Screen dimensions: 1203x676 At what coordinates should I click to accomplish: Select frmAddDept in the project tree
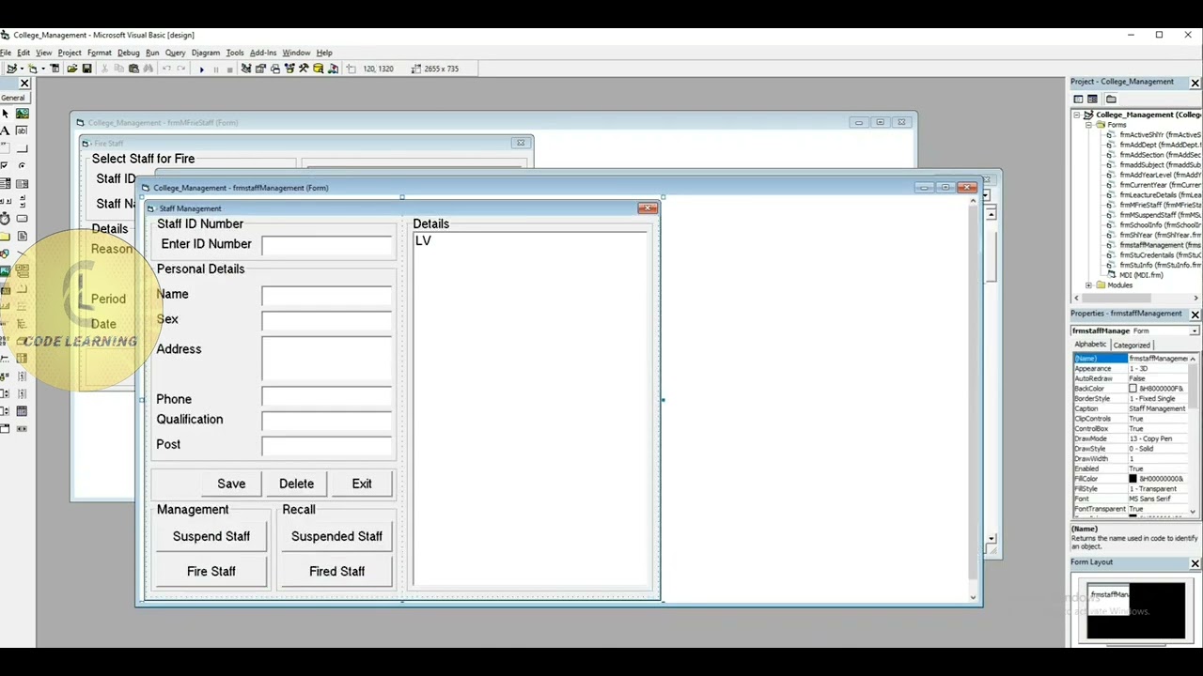(1160, 145)
